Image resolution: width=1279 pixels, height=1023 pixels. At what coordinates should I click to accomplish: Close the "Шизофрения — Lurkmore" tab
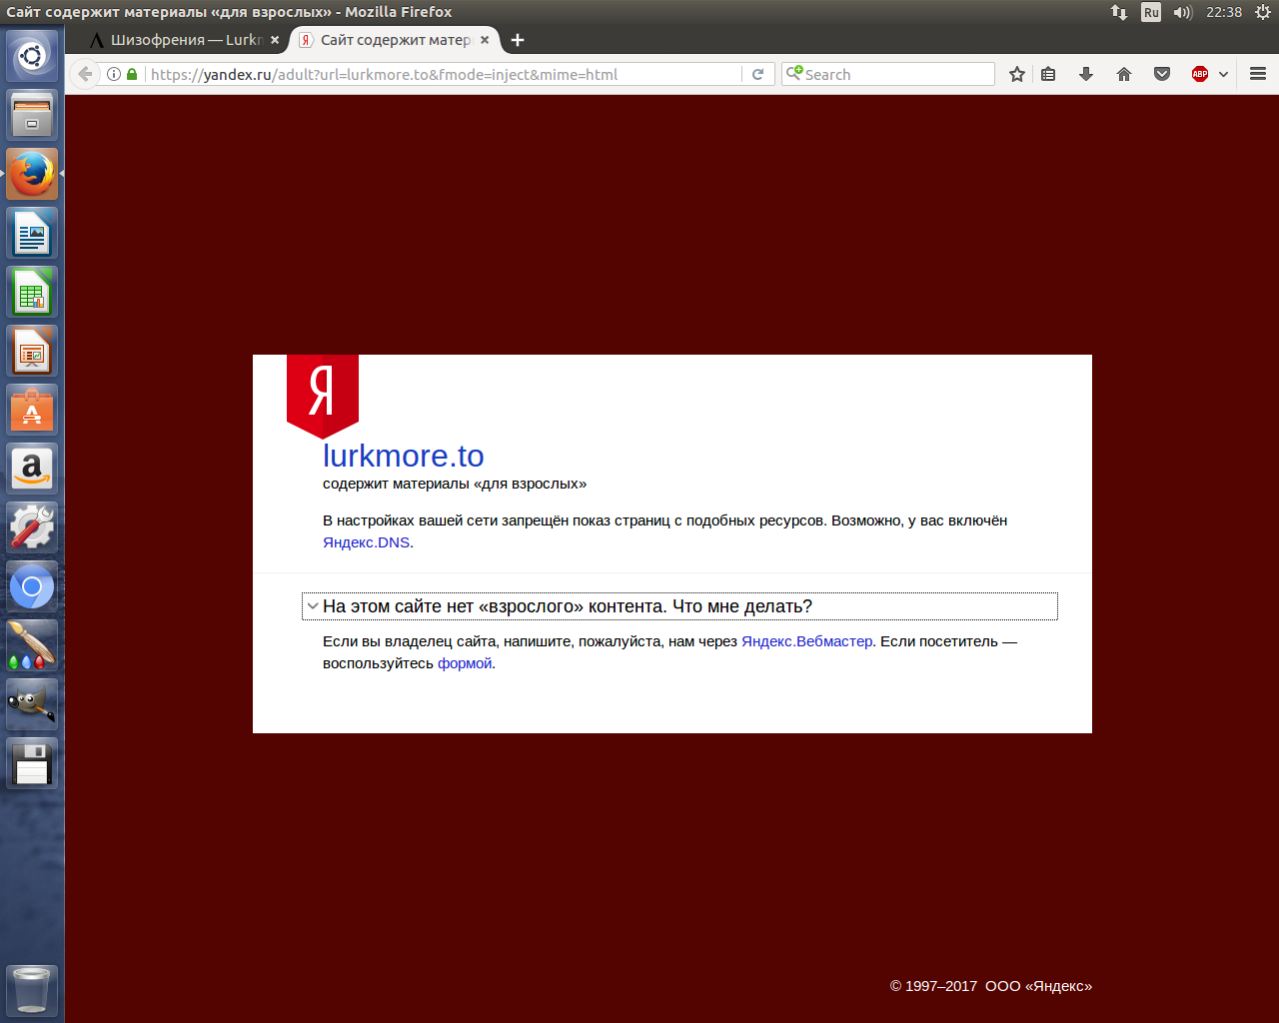coord(275,40)
